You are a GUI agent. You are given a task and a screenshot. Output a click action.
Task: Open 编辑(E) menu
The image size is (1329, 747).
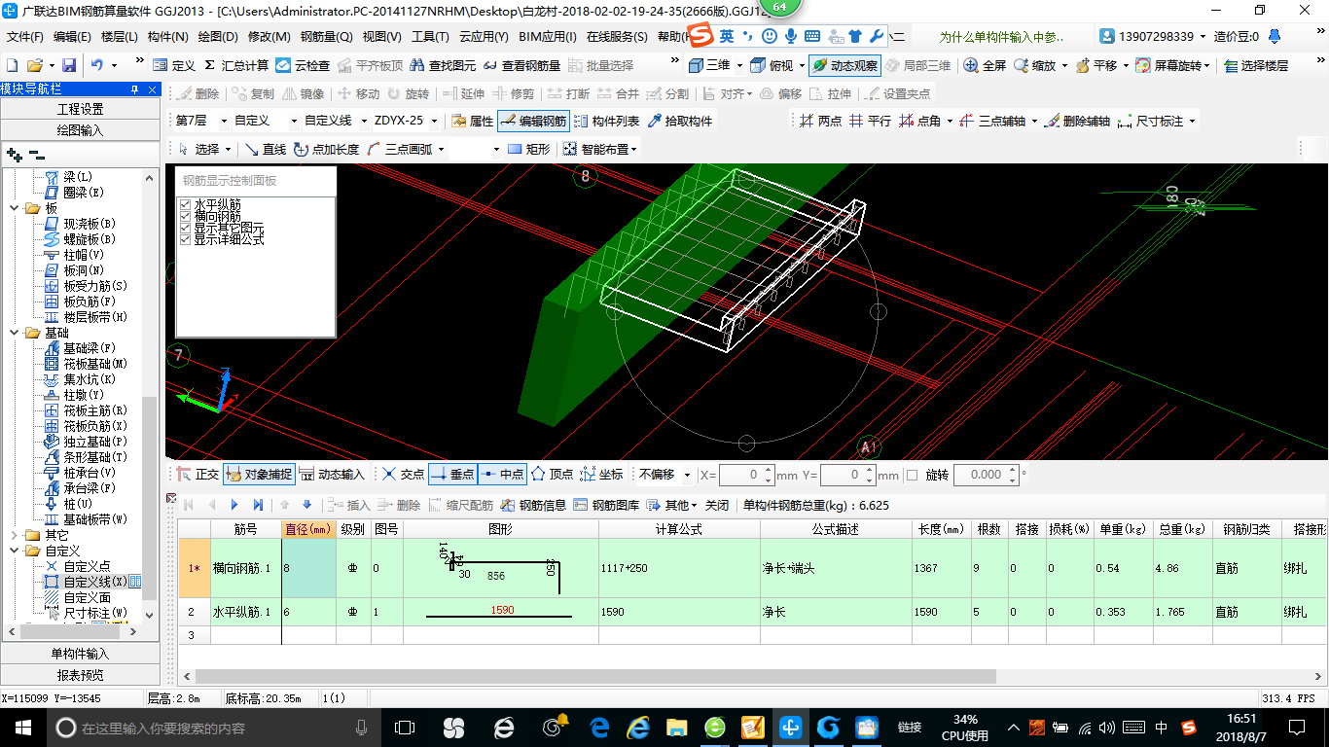click(72, 37)
